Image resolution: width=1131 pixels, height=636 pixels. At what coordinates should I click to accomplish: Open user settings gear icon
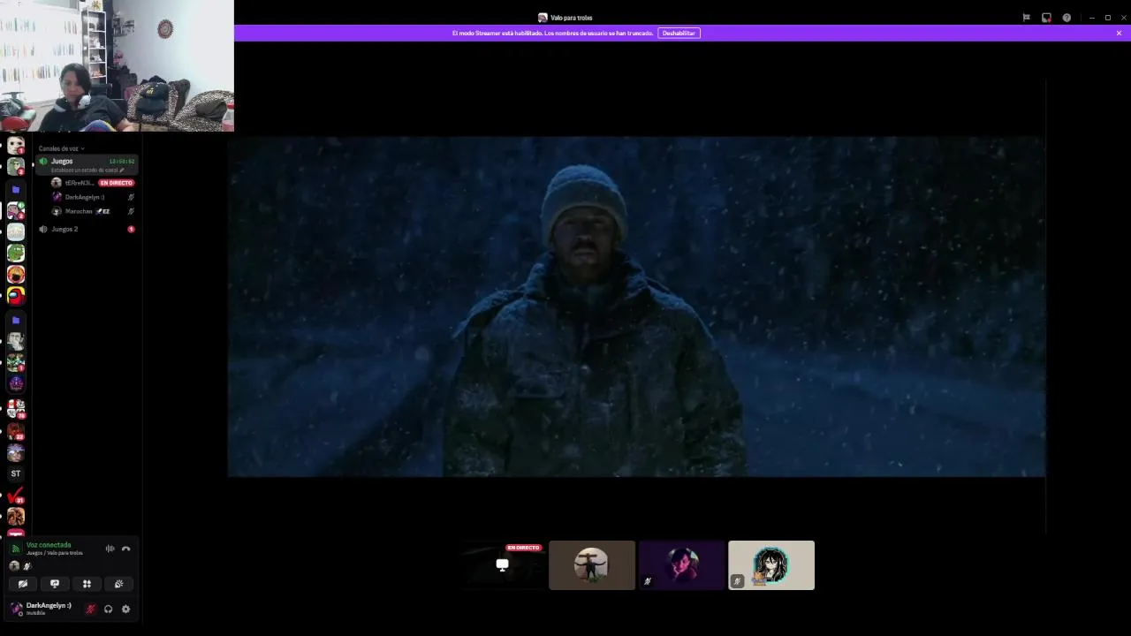[125, 609]
